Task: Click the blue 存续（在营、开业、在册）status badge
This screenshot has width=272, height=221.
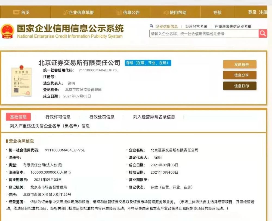Action: 148,63
